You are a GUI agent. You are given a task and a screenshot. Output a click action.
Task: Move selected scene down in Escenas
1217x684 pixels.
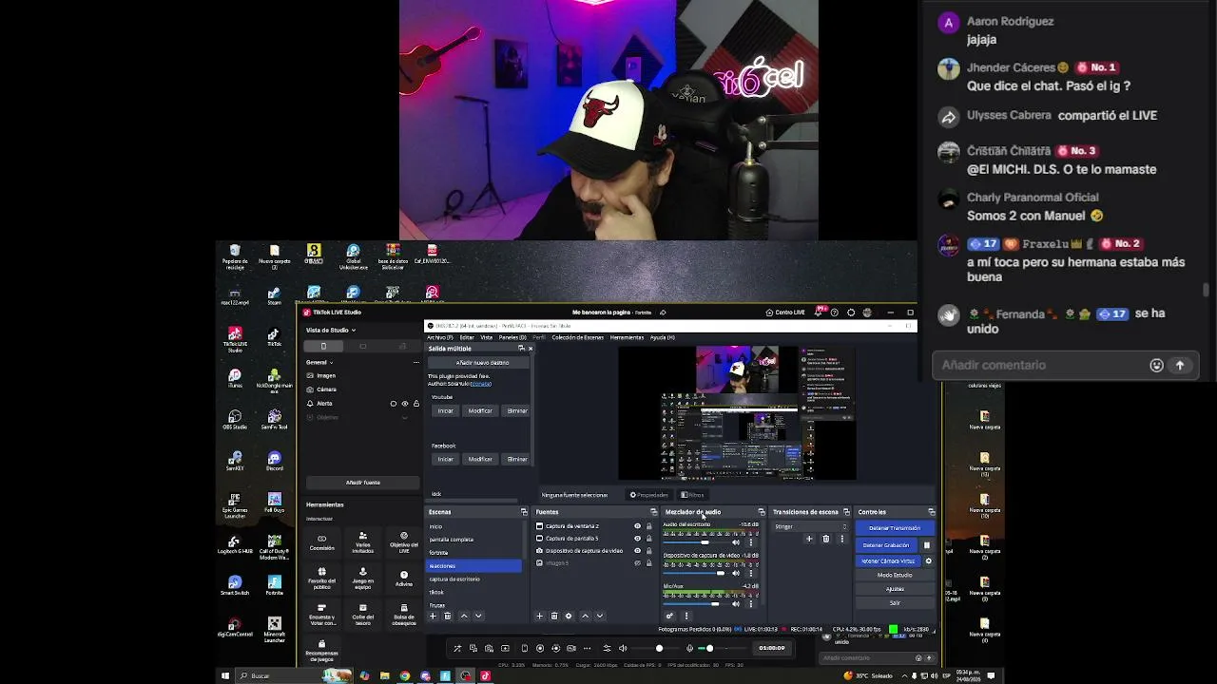point(478,616)
